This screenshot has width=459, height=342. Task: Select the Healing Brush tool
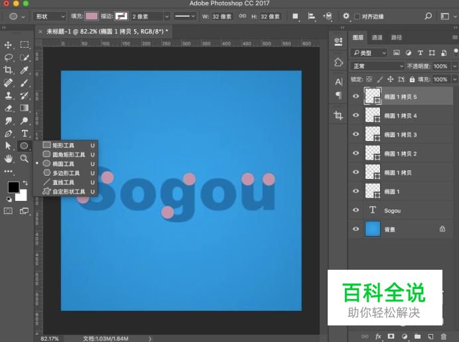8,83
